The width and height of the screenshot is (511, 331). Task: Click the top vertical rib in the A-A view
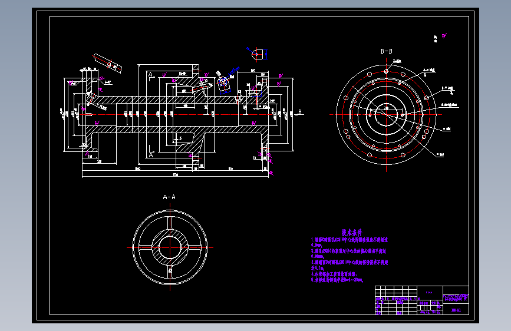170,223
